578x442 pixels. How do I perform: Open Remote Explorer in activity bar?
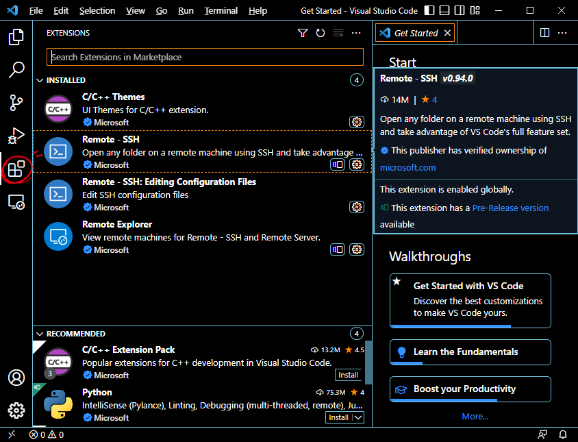(x=16, y=202)
